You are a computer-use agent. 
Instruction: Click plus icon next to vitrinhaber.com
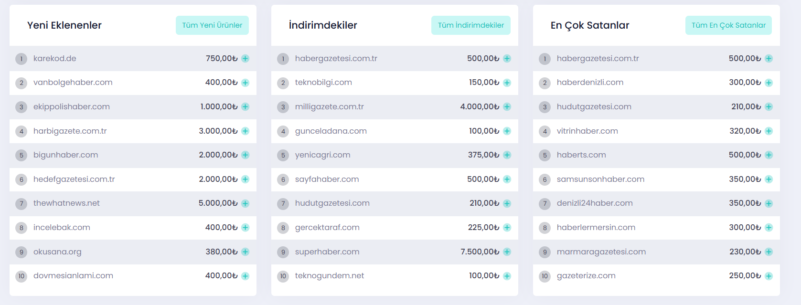click(x=769, y=131)
